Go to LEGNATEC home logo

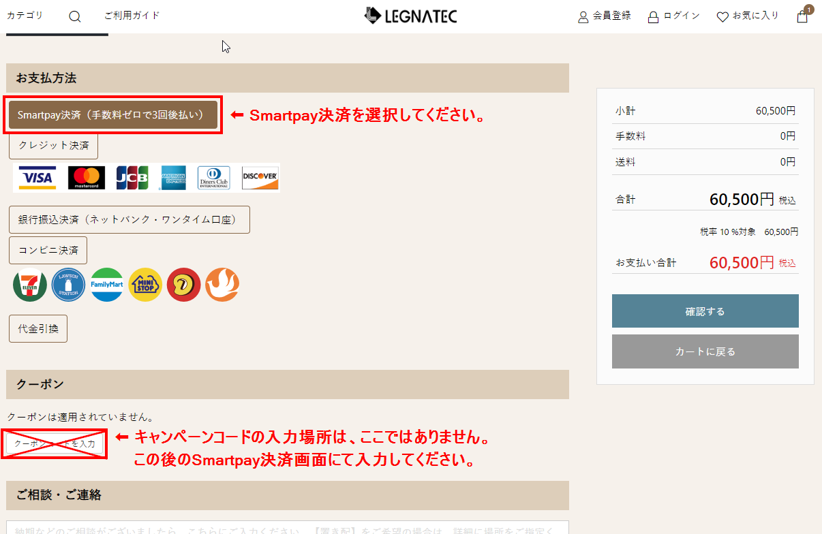pos(410,16)
